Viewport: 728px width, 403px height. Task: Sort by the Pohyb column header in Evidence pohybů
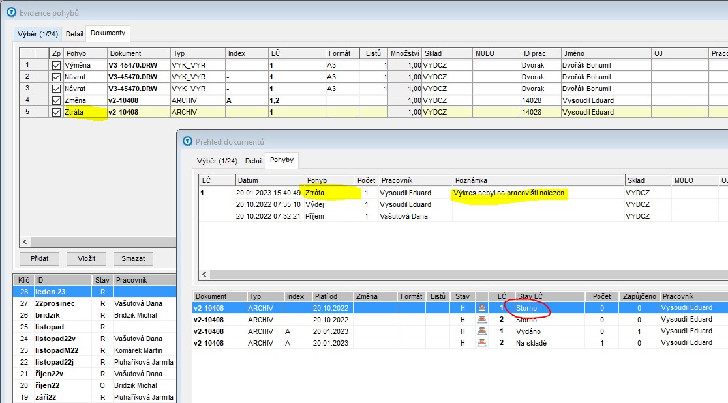(x=85, y=53)
